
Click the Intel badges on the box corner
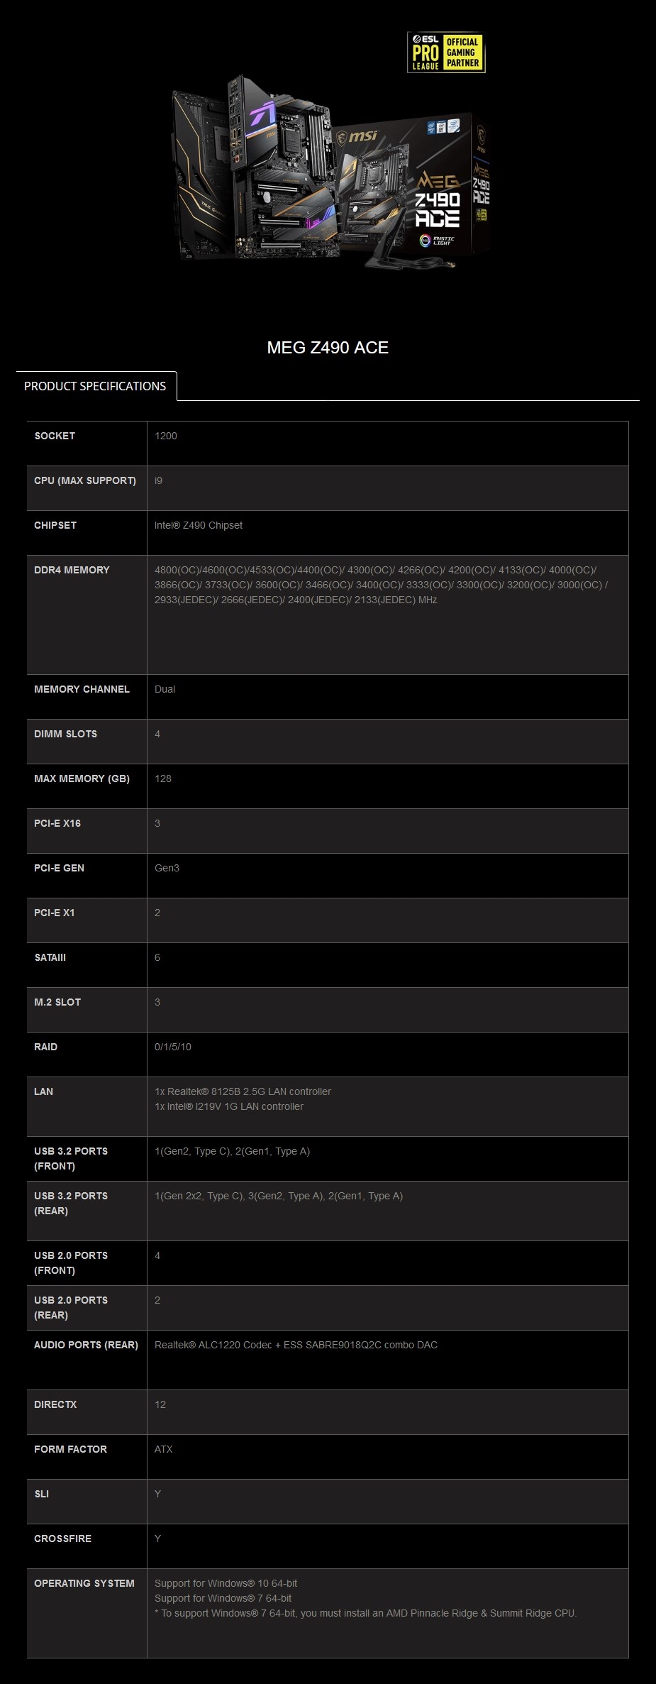click(x=443, y=127)
